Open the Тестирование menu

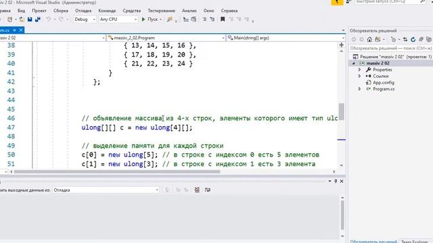point(161,11)
